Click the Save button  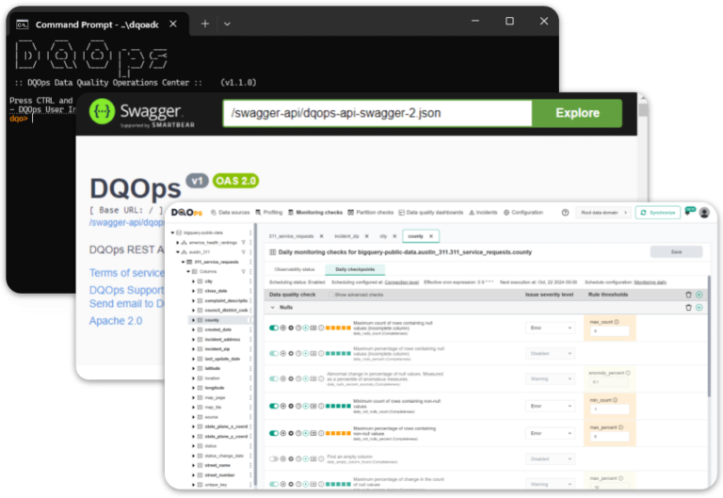677,252
